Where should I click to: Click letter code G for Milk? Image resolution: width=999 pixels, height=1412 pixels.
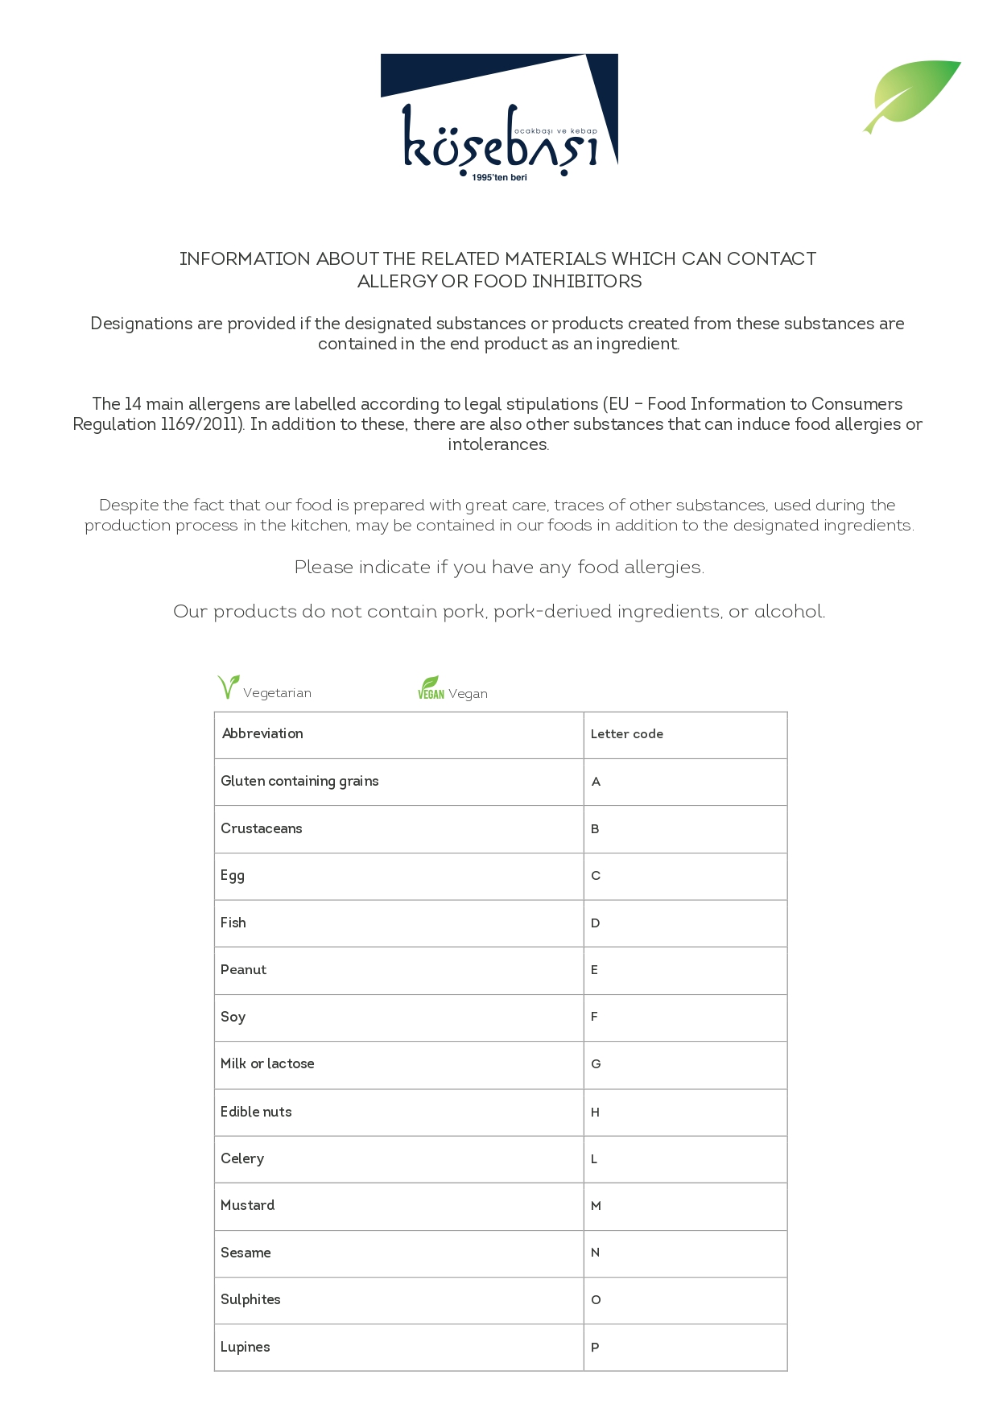click(596, 1064)
